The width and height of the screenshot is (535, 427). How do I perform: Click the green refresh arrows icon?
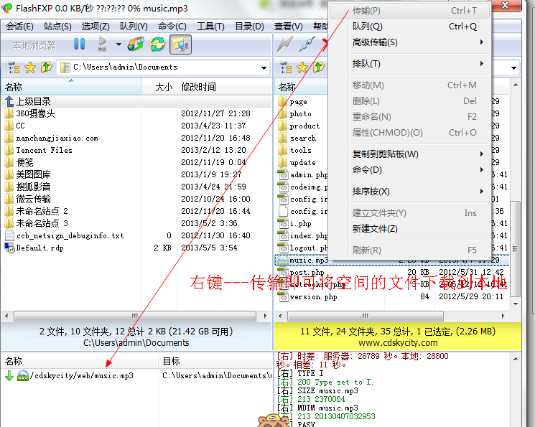(x=158, y=44)
